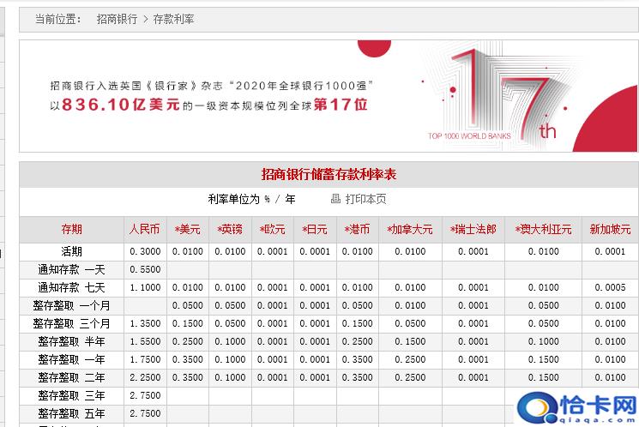Viewport: 639px width, 427px height.
Task: Click the 存期 column header
Action: [x=72, y=230]
